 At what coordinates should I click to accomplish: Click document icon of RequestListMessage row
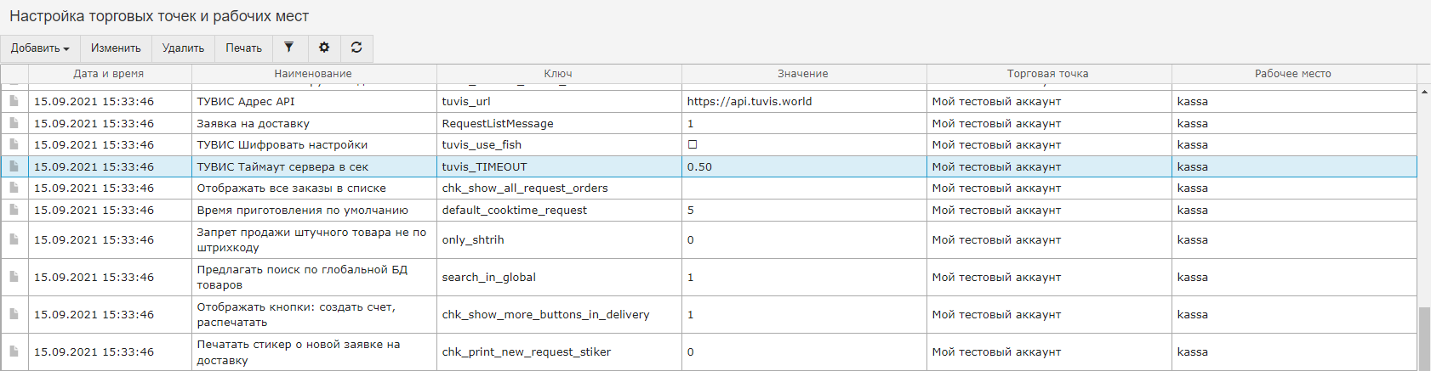(14, 123)
